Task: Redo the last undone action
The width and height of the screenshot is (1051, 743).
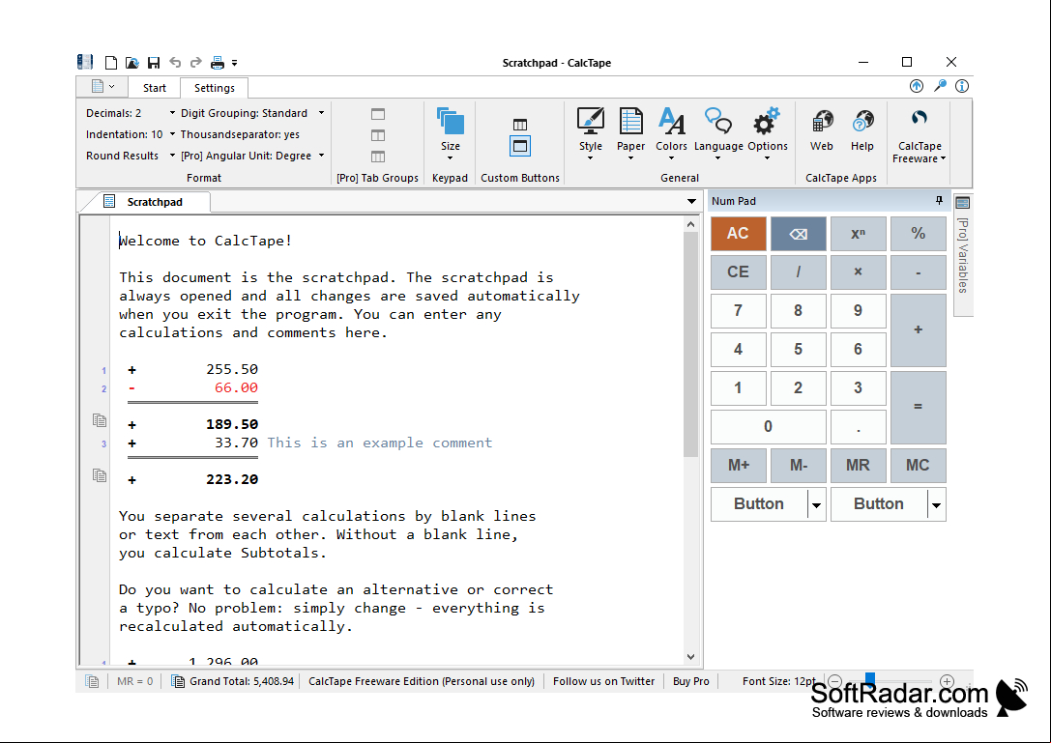Action: (195, 62)
